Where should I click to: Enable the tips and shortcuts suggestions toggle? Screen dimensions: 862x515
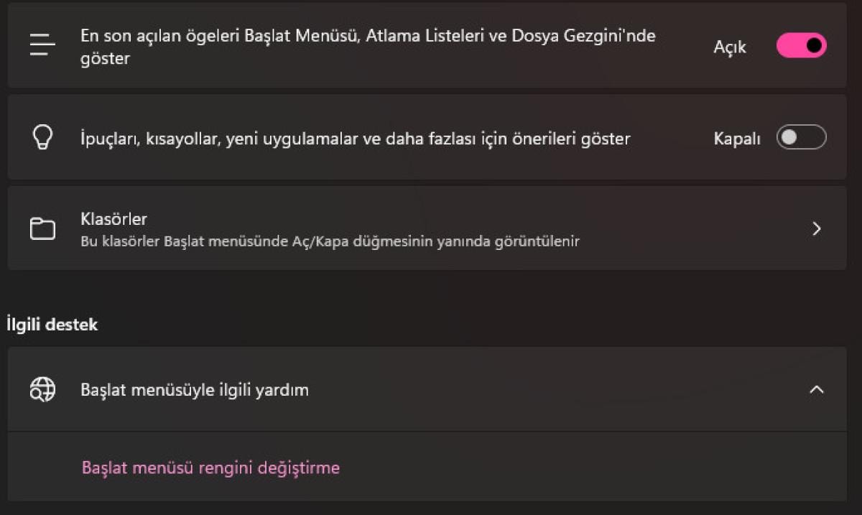point(801,137)
